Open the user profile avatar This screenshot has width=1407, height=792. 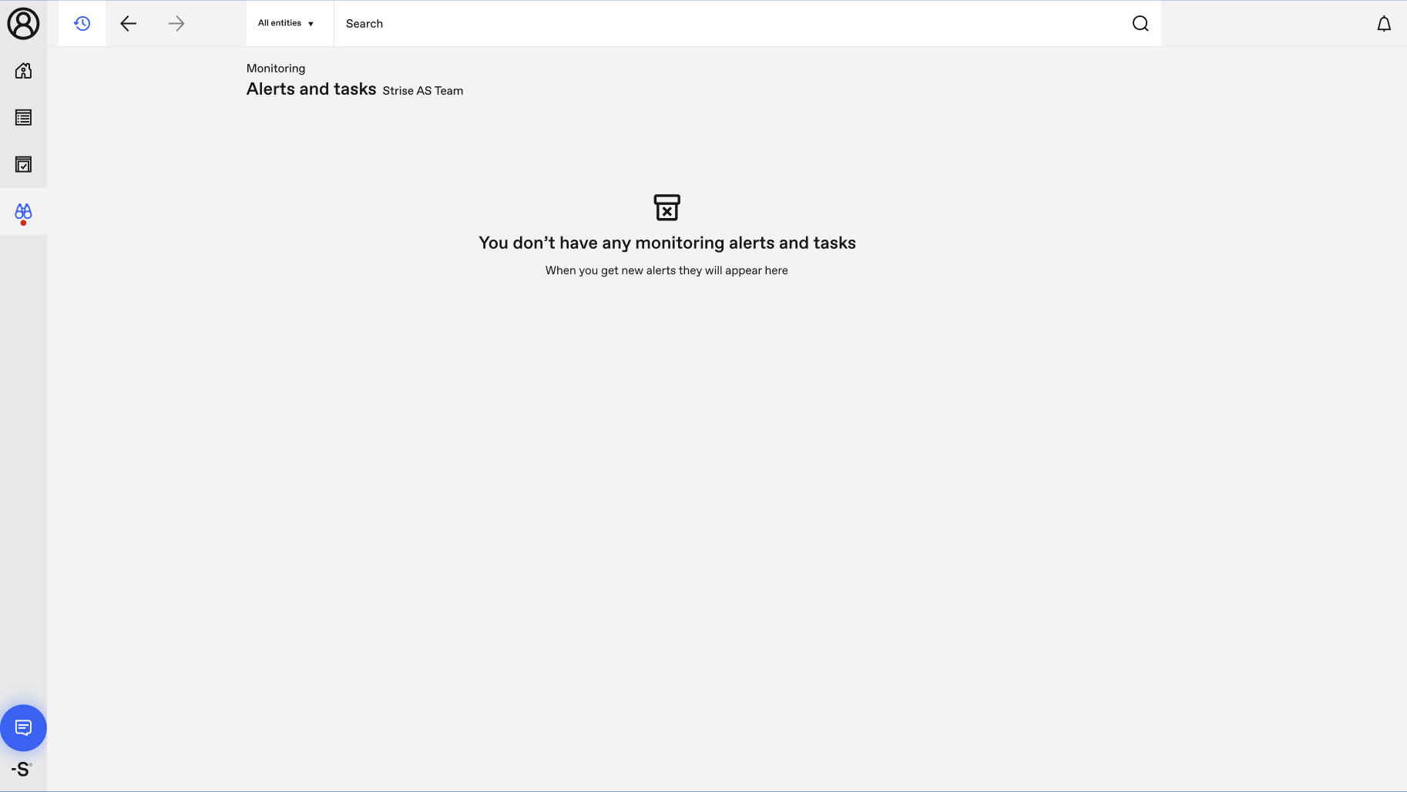[23, 23]
